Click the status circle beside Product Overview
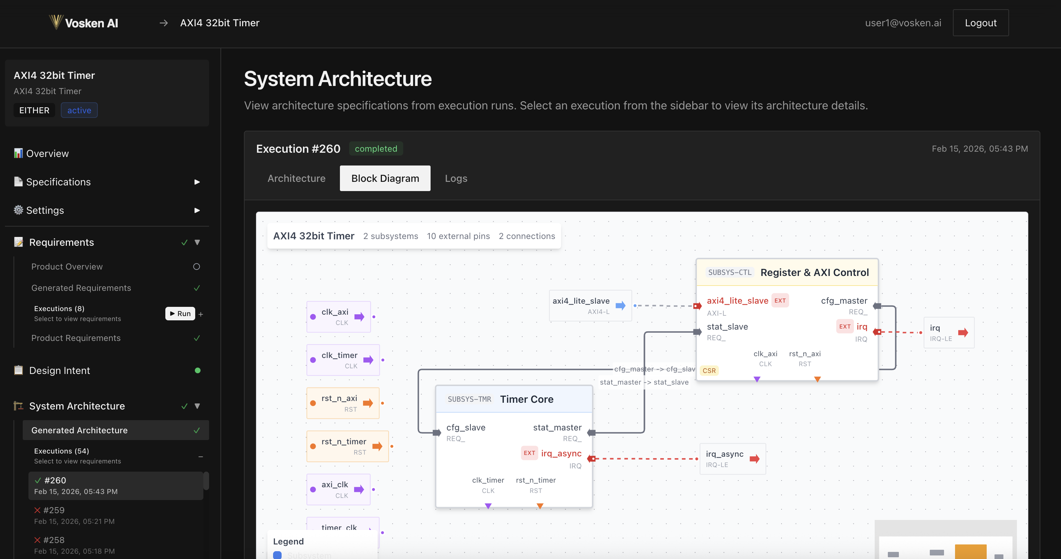The width and height of the screenshot is (1061, 559). [197, 267]
